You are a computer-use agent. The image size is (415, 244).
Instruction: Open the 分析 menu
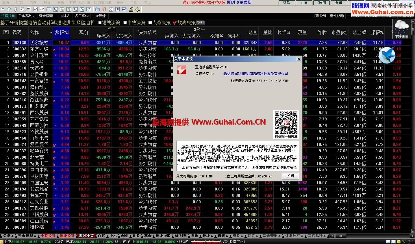[x=61, y=2]
